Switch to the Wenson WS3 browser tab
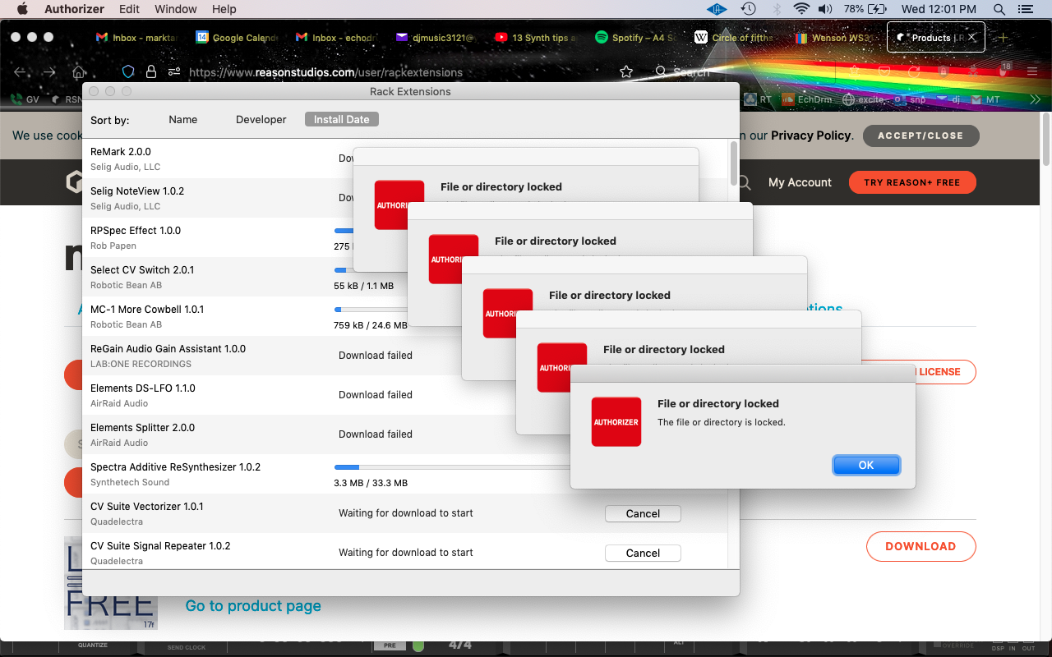This screenshot has height=657, width=1052. pos(834,38)
